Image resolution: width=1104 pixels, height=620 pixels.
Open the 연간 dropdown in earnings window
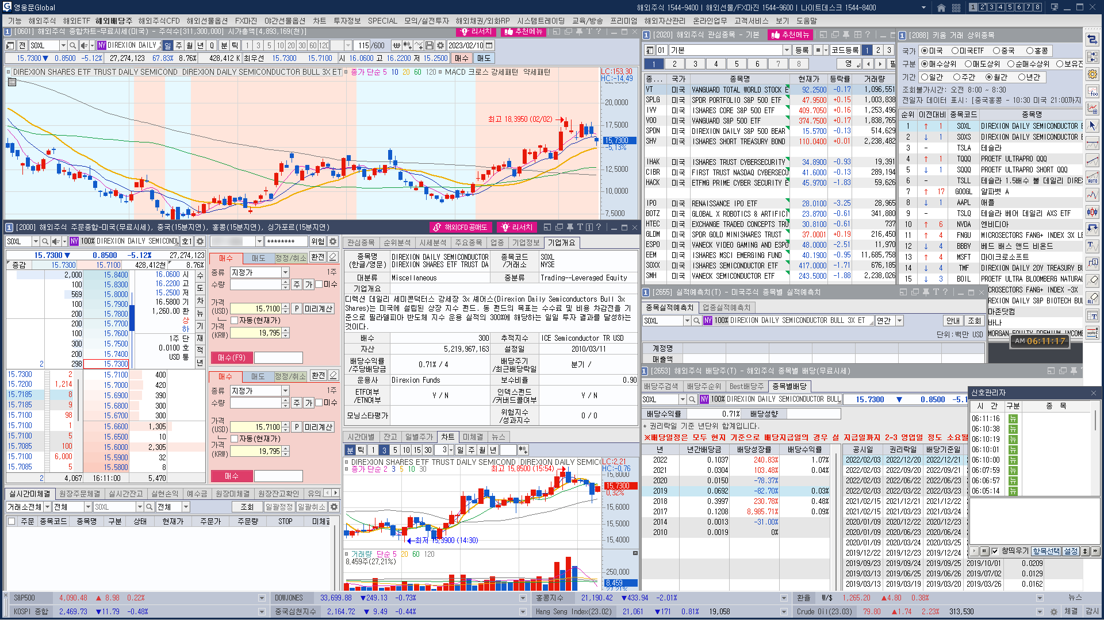point(900,321)
